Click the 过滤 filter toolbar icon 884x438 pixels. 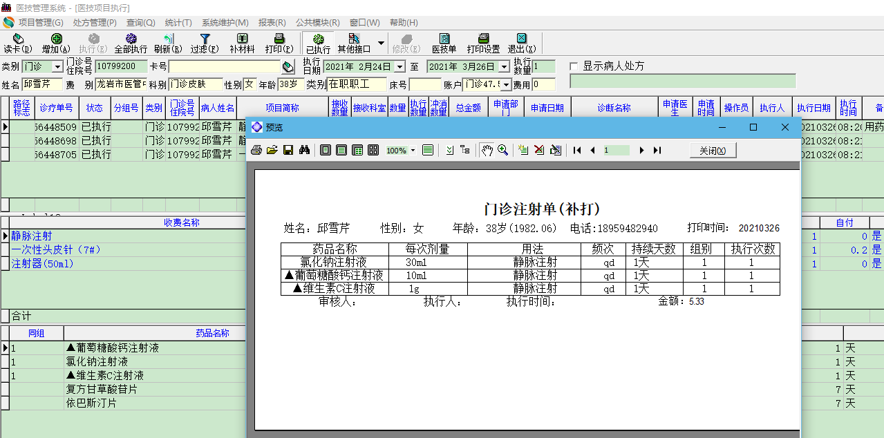click(x=205, y=44)
